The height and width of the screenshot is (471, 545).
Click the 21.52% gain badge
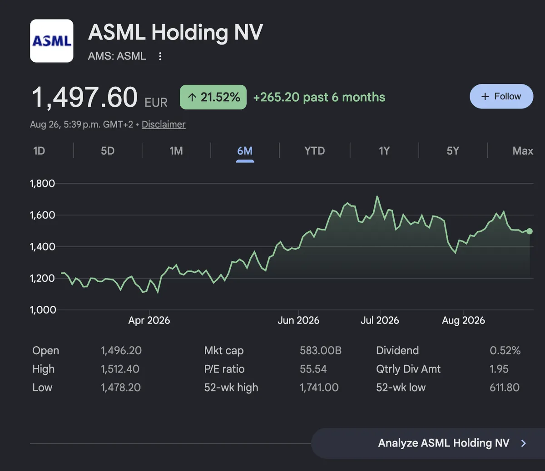pos(213,97)
